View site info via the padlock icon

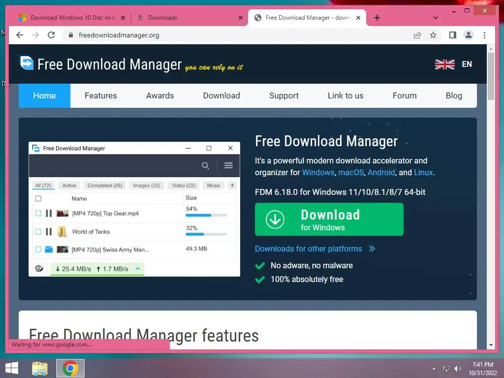pos(71,35)
